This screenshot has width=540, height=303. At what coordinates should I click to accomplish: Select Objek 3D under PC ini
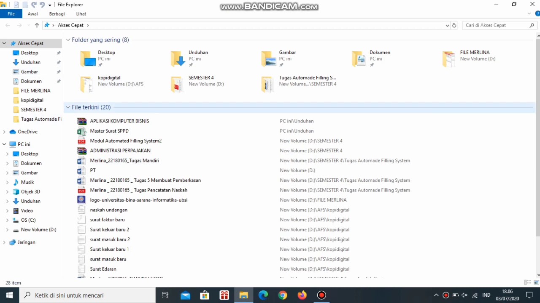[31, 192]
